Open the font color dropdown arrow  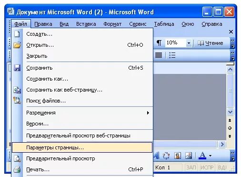click(211, 156)
